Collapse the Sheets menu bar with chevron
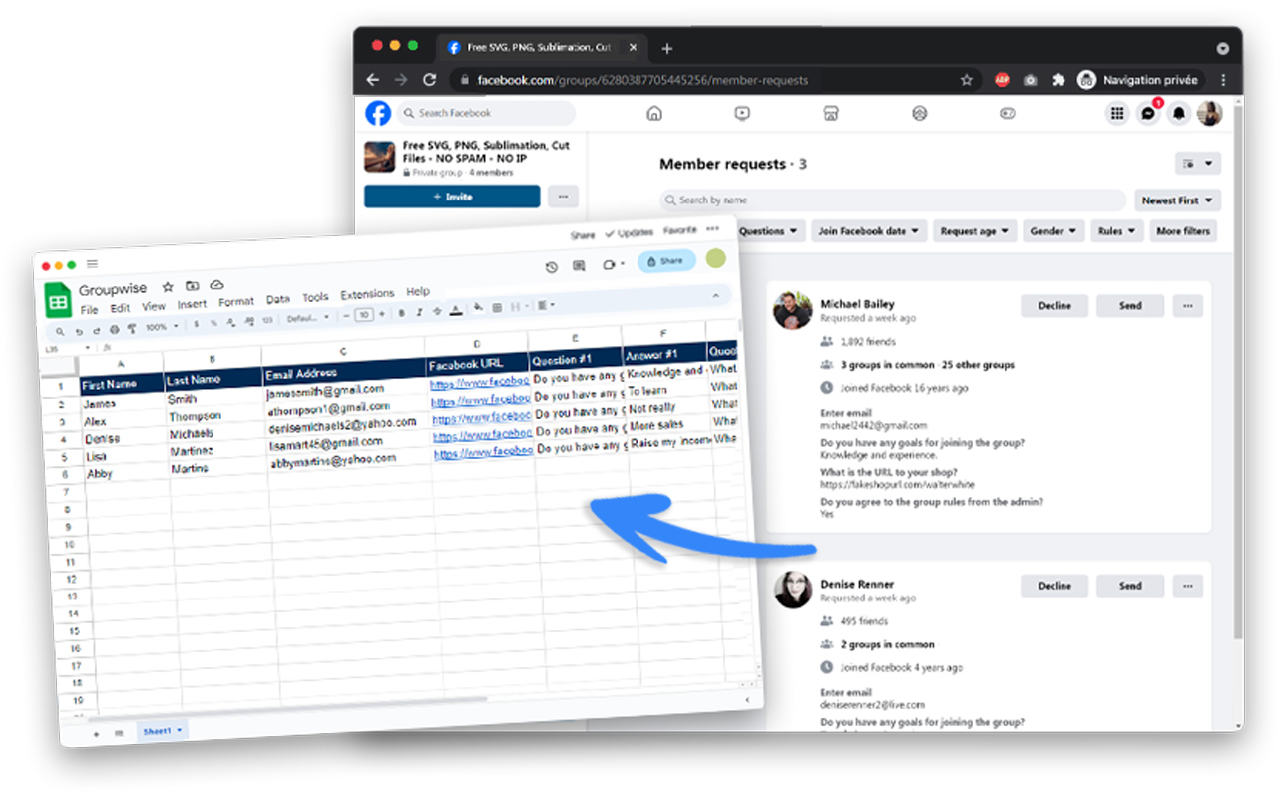The image size is (1277, 798). click(x=716, y=295)
